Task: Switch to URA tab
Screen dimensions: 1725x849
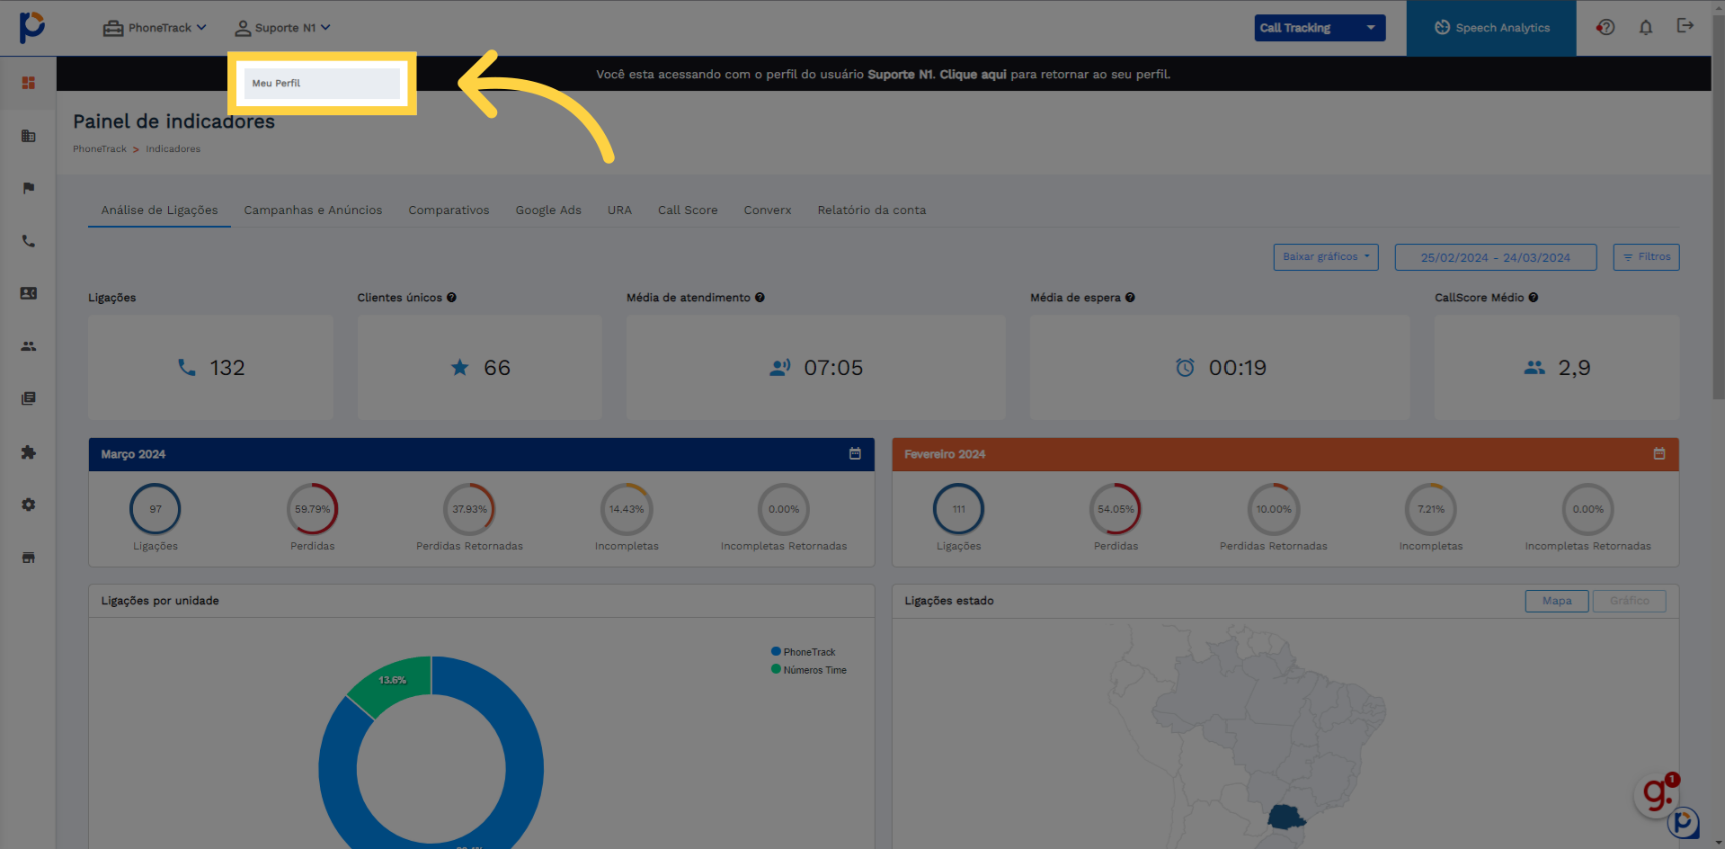Action: pos(619,210)
